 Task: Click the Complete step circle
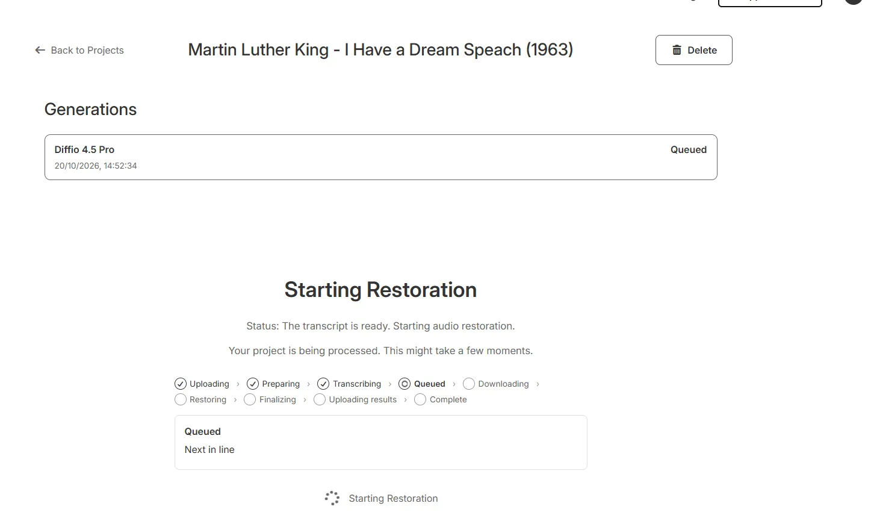420,399
